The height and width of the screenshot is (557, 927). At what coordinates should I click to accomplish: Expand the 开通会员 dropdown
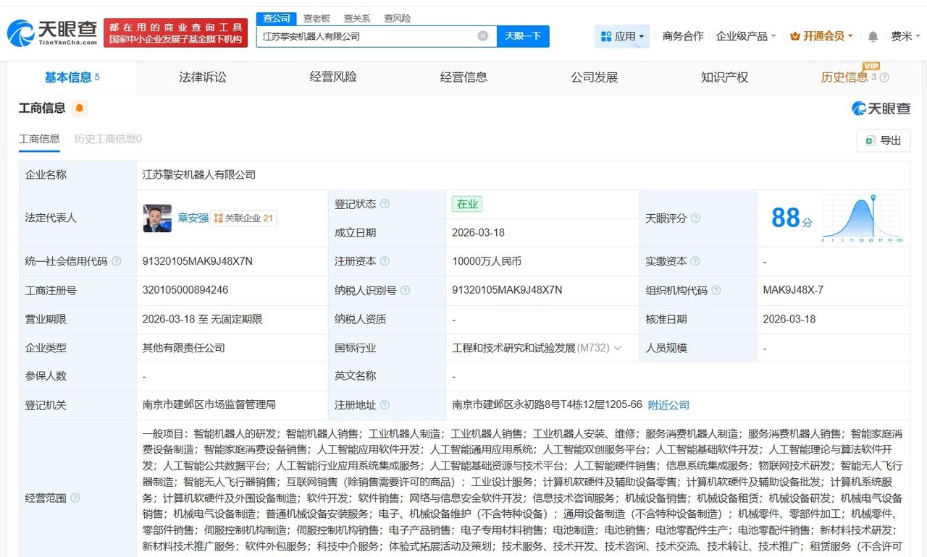click(x=819, y=34)
